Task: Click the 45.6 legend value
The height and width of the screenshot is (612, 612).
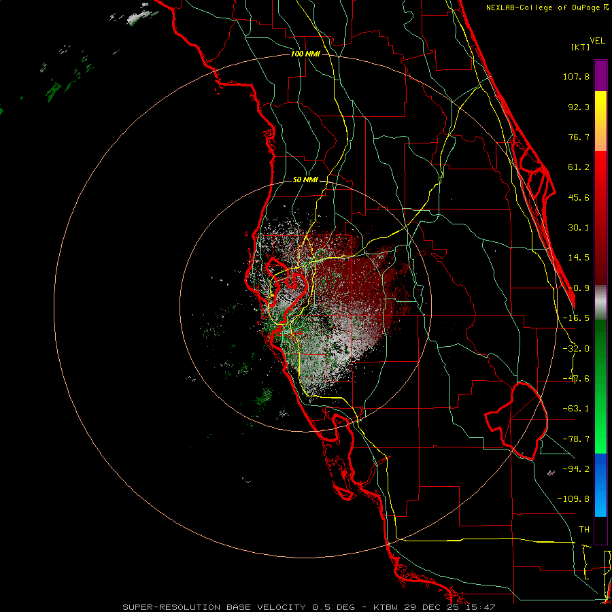Action: pyautogui.click(x=579, y=197)
